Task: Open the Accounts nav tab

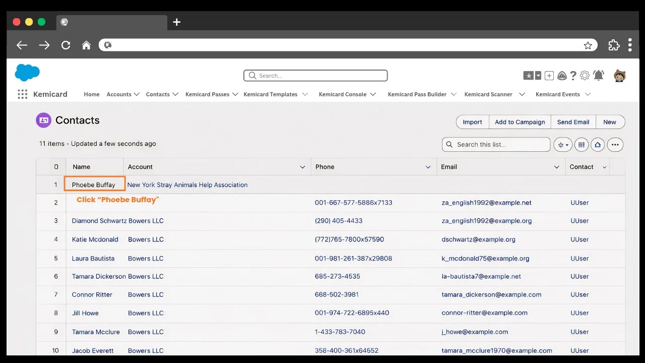Action: 119,94
